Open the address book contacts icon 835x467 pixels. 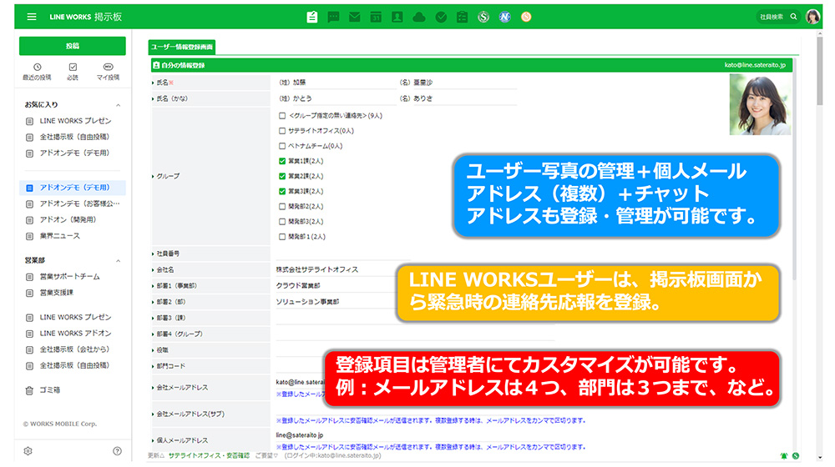397,17
